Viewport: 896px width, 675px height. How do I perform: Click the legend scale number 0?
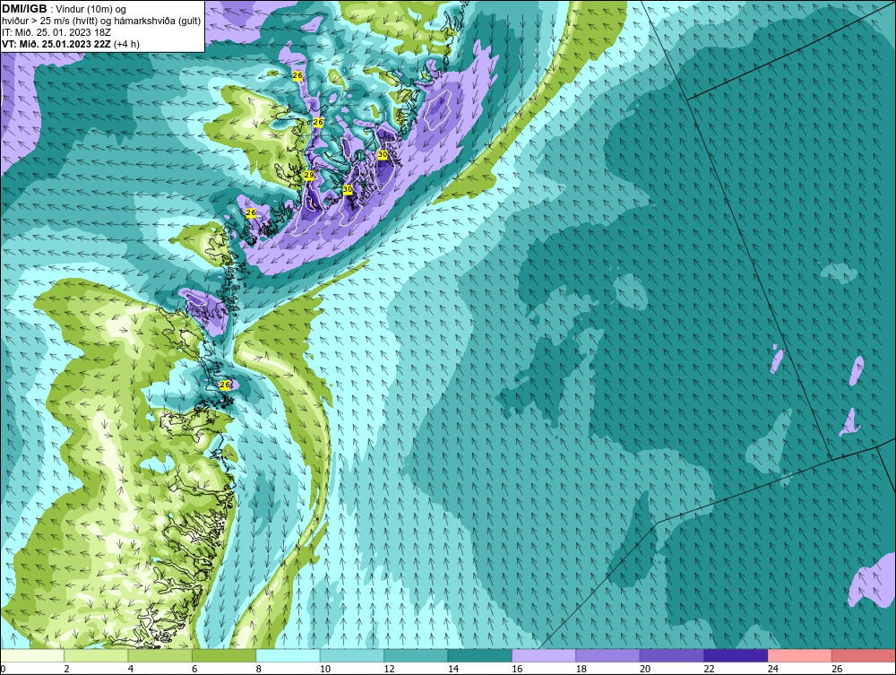pos(3,669)
